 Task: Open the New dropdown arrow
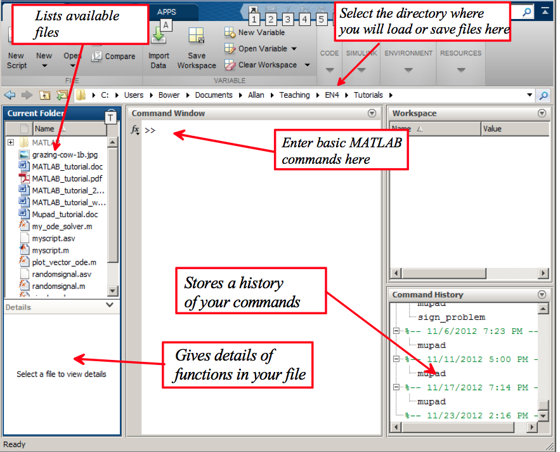(x=44, y=65)
